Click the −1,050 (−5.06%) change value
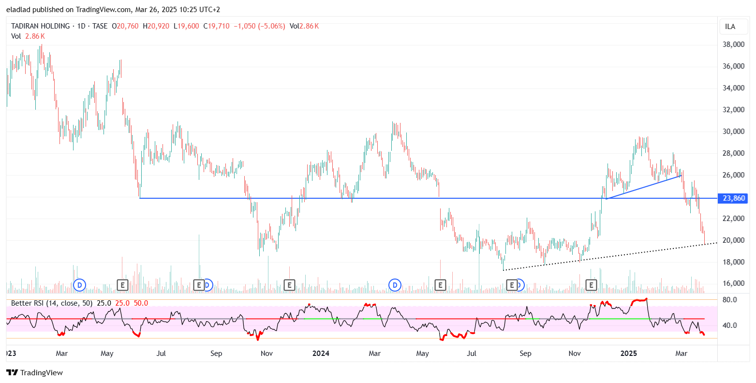The width and height of the screenshot is (756, 383). 259,26
